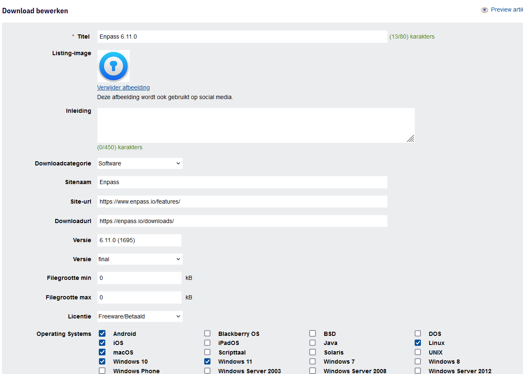
Task: Check the Windows Server 2008 checkbox
Action: coord(313,371)
